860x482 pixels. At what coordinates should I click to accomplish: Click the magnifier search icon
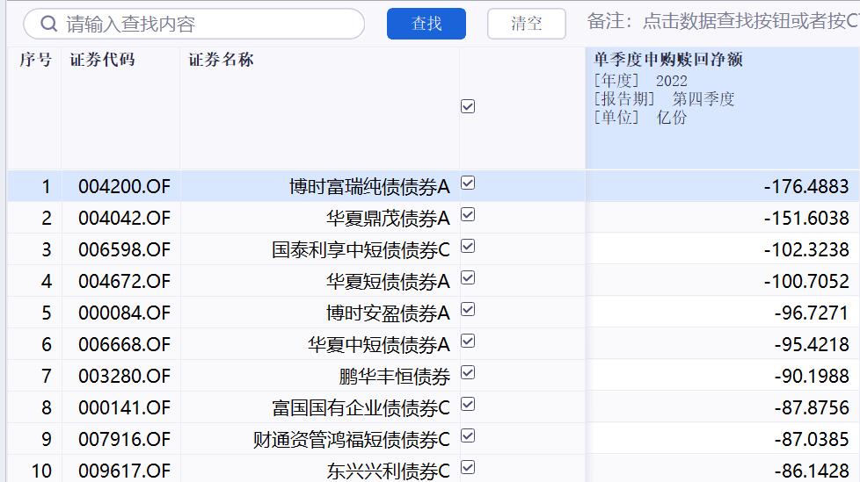point(49,24)
